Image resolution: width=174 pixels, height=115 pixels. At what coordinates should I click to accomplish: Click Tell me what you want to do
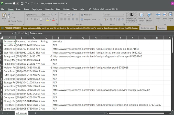105,9
